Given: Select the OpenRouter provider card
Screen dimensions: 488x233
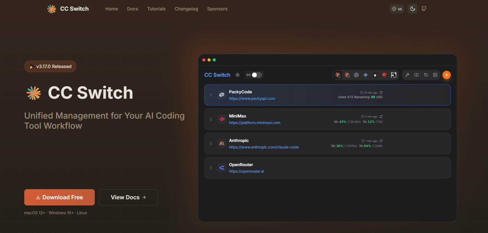Looking at the screenshot, I should coord(328,168).
